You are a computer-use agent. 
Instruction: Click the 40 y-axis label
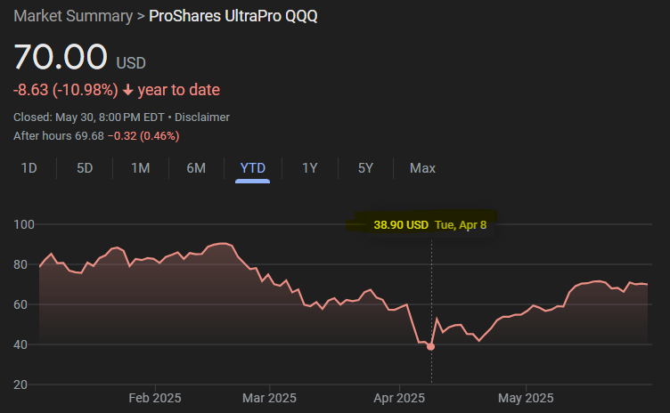pyautogui.click(x=20, y=344)
